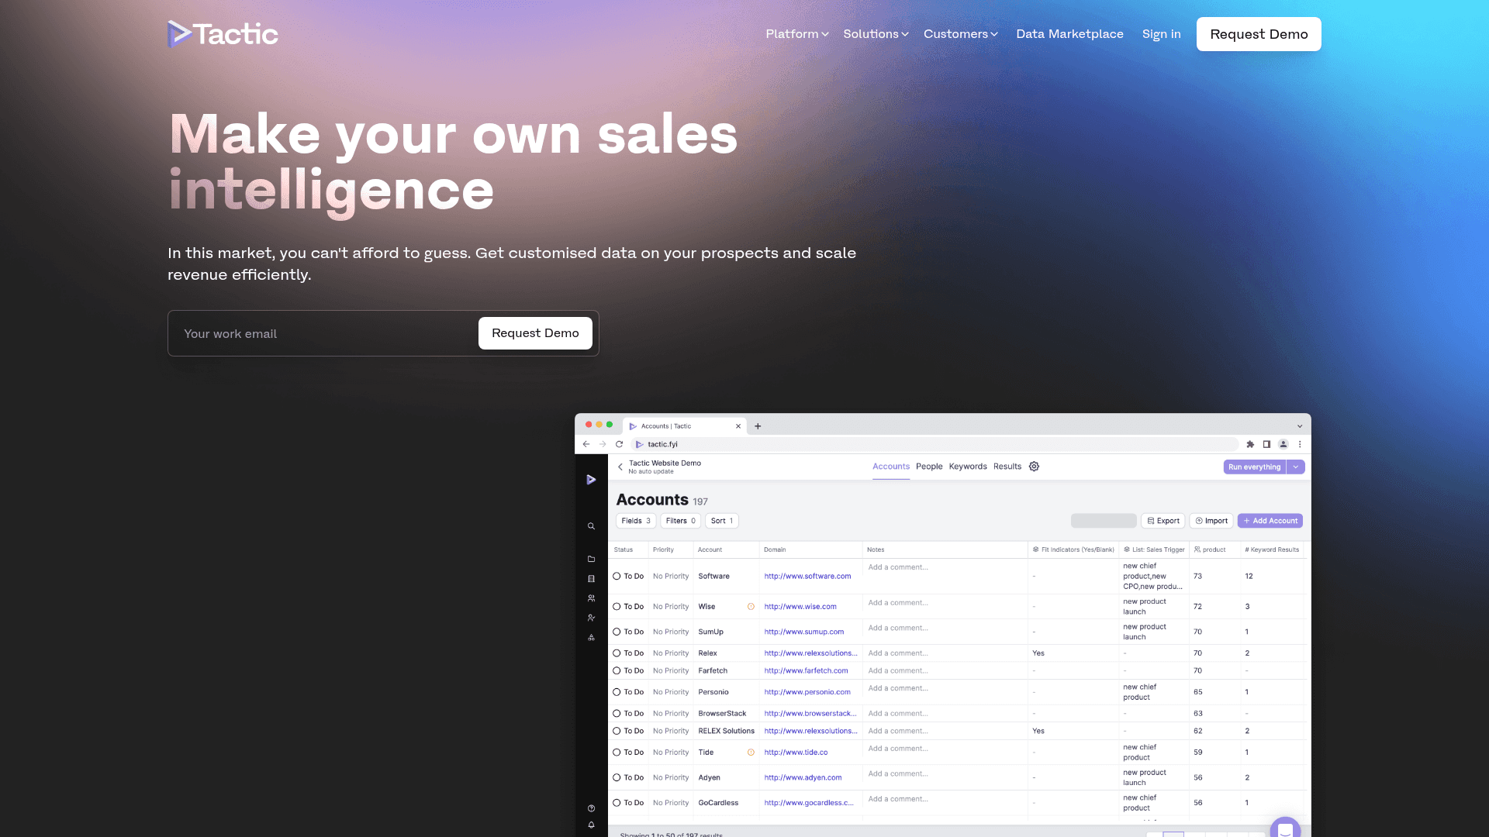This screenshot has height=837, width=1489.
Task: Open the http://www.adyen.com link
Action: point(803,777)
